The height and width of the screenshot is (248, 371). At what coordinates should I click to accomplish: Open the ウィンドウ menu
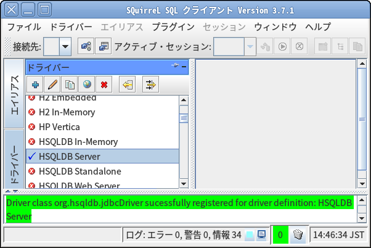(275, 27)
